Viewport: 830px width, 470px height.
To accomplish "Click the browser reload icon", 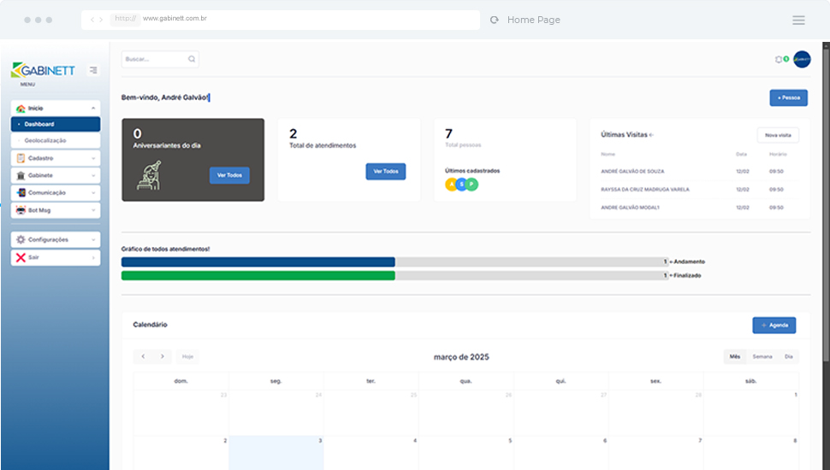I will pos(494,20).
